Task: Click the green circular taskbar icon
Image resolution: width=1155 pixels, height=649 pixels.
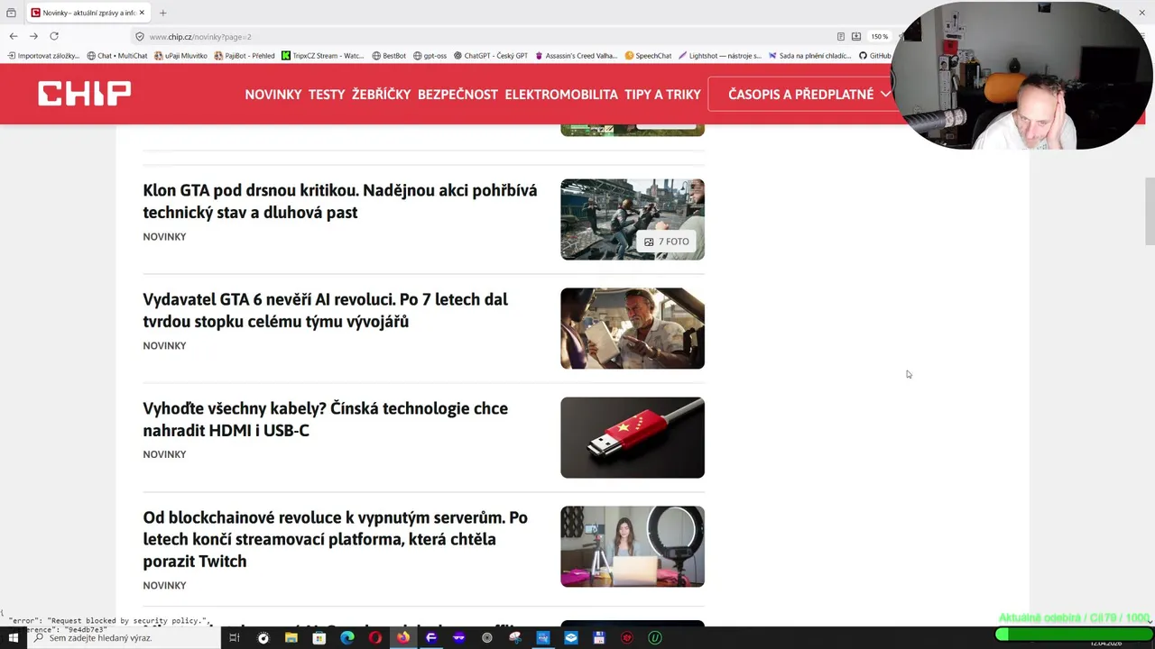Action: tap(655, 637)
